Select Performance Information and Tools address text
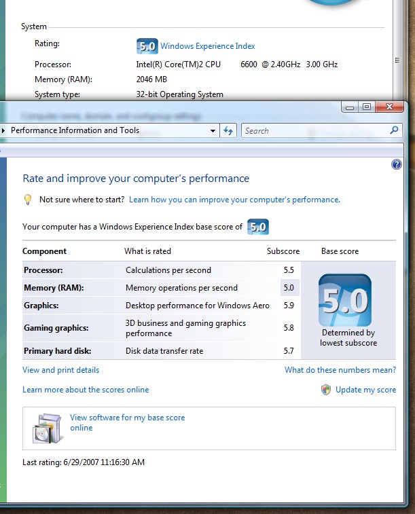Image resolution: width=415 pixels, height=514 pixels. (x=75, y=130)
